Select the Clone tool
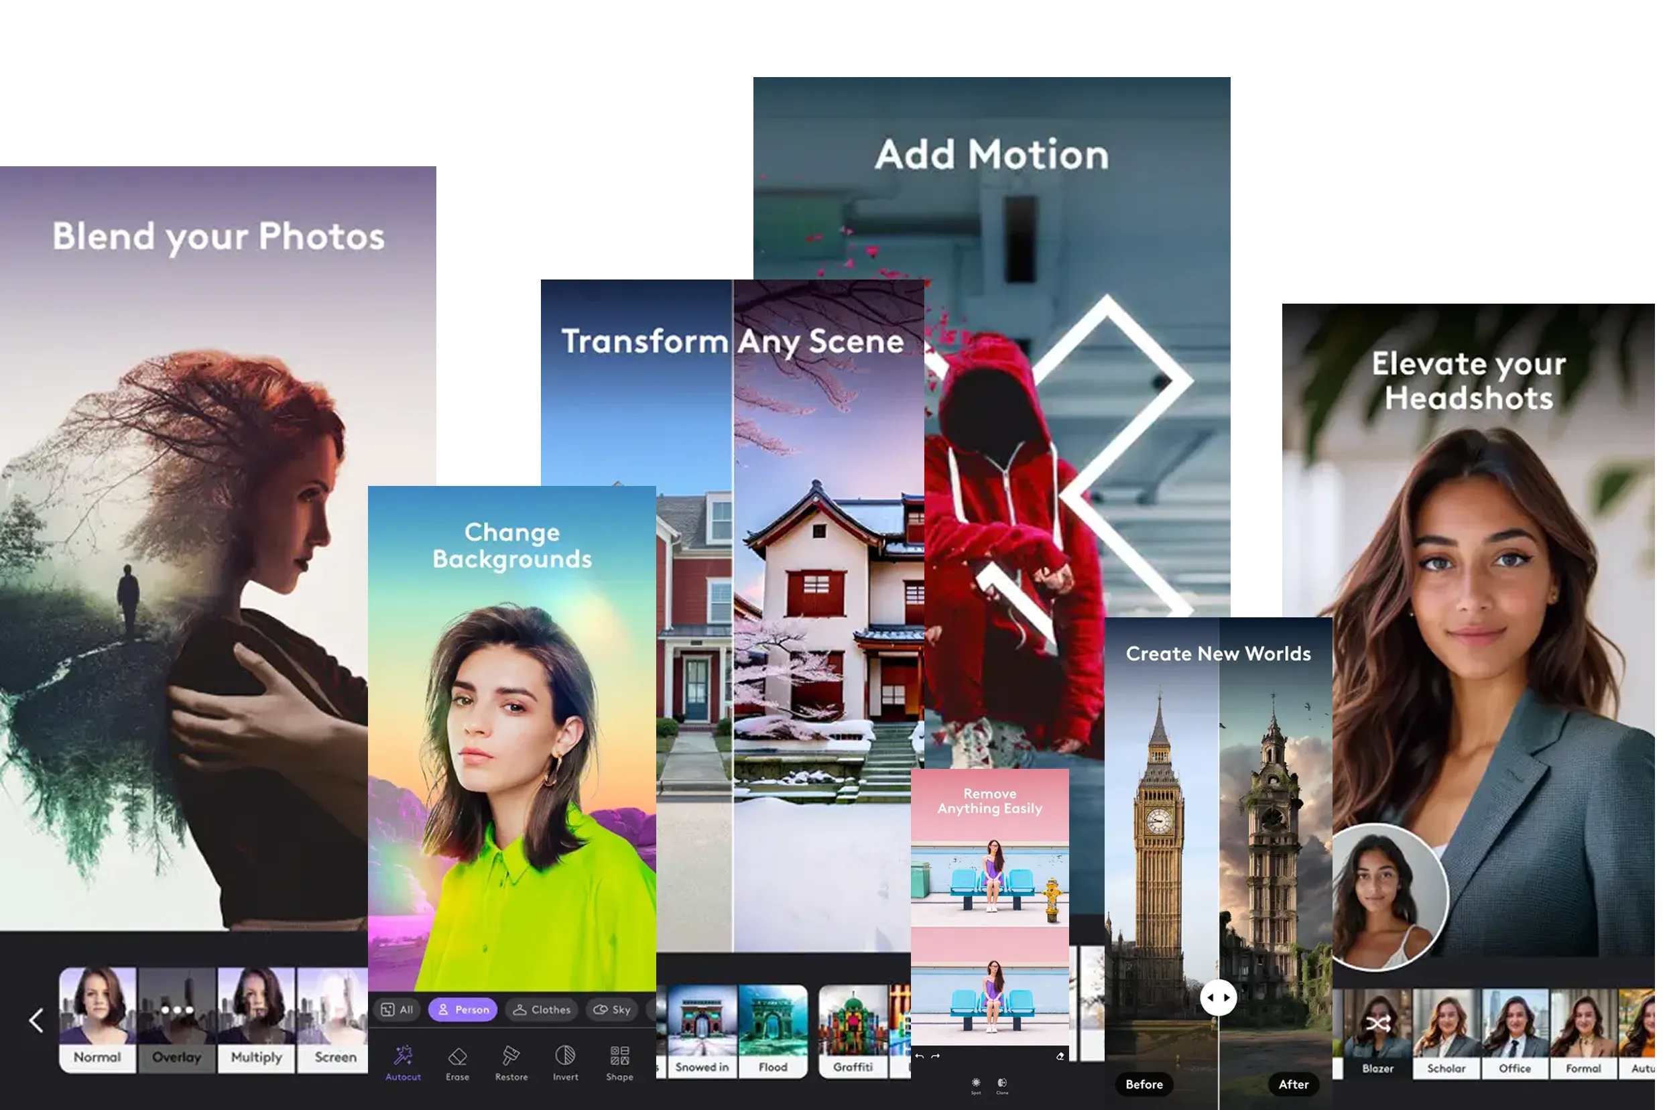 pos(1002,1085)
